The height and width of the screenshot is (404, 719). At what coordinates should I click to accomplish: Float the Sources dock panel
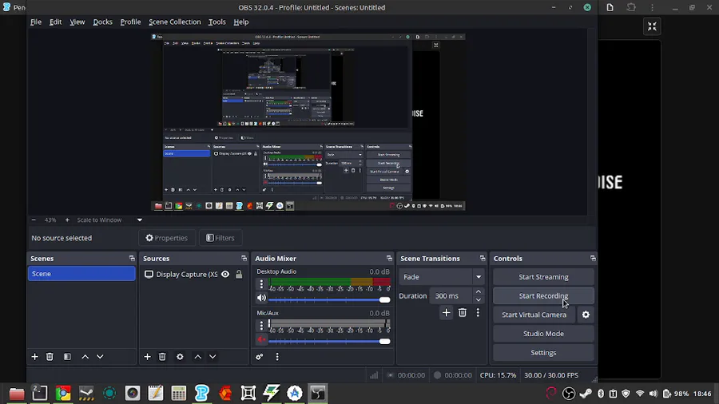tap(244, 259)
